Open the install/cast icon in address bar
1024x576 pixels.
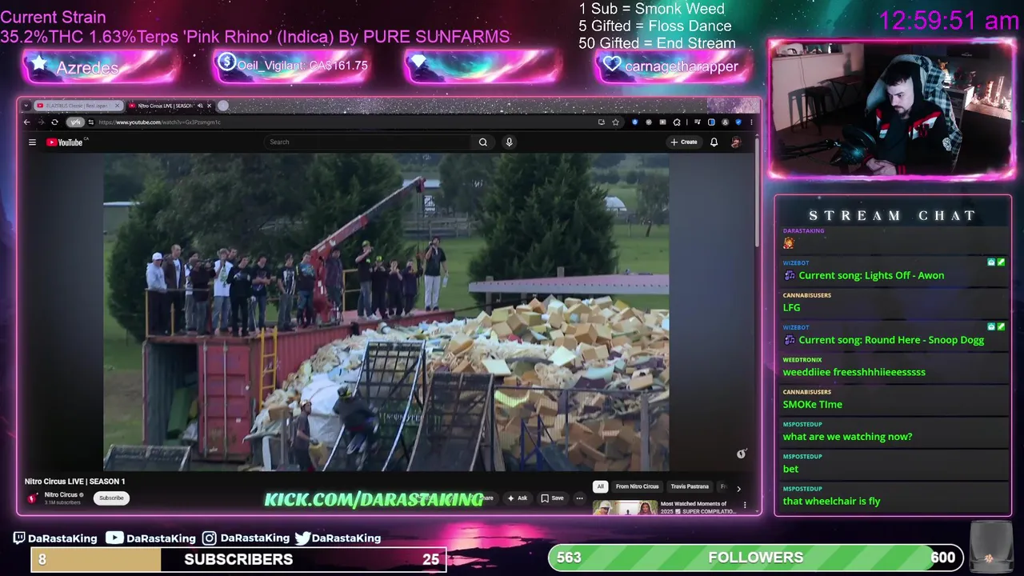coord(602,122)
